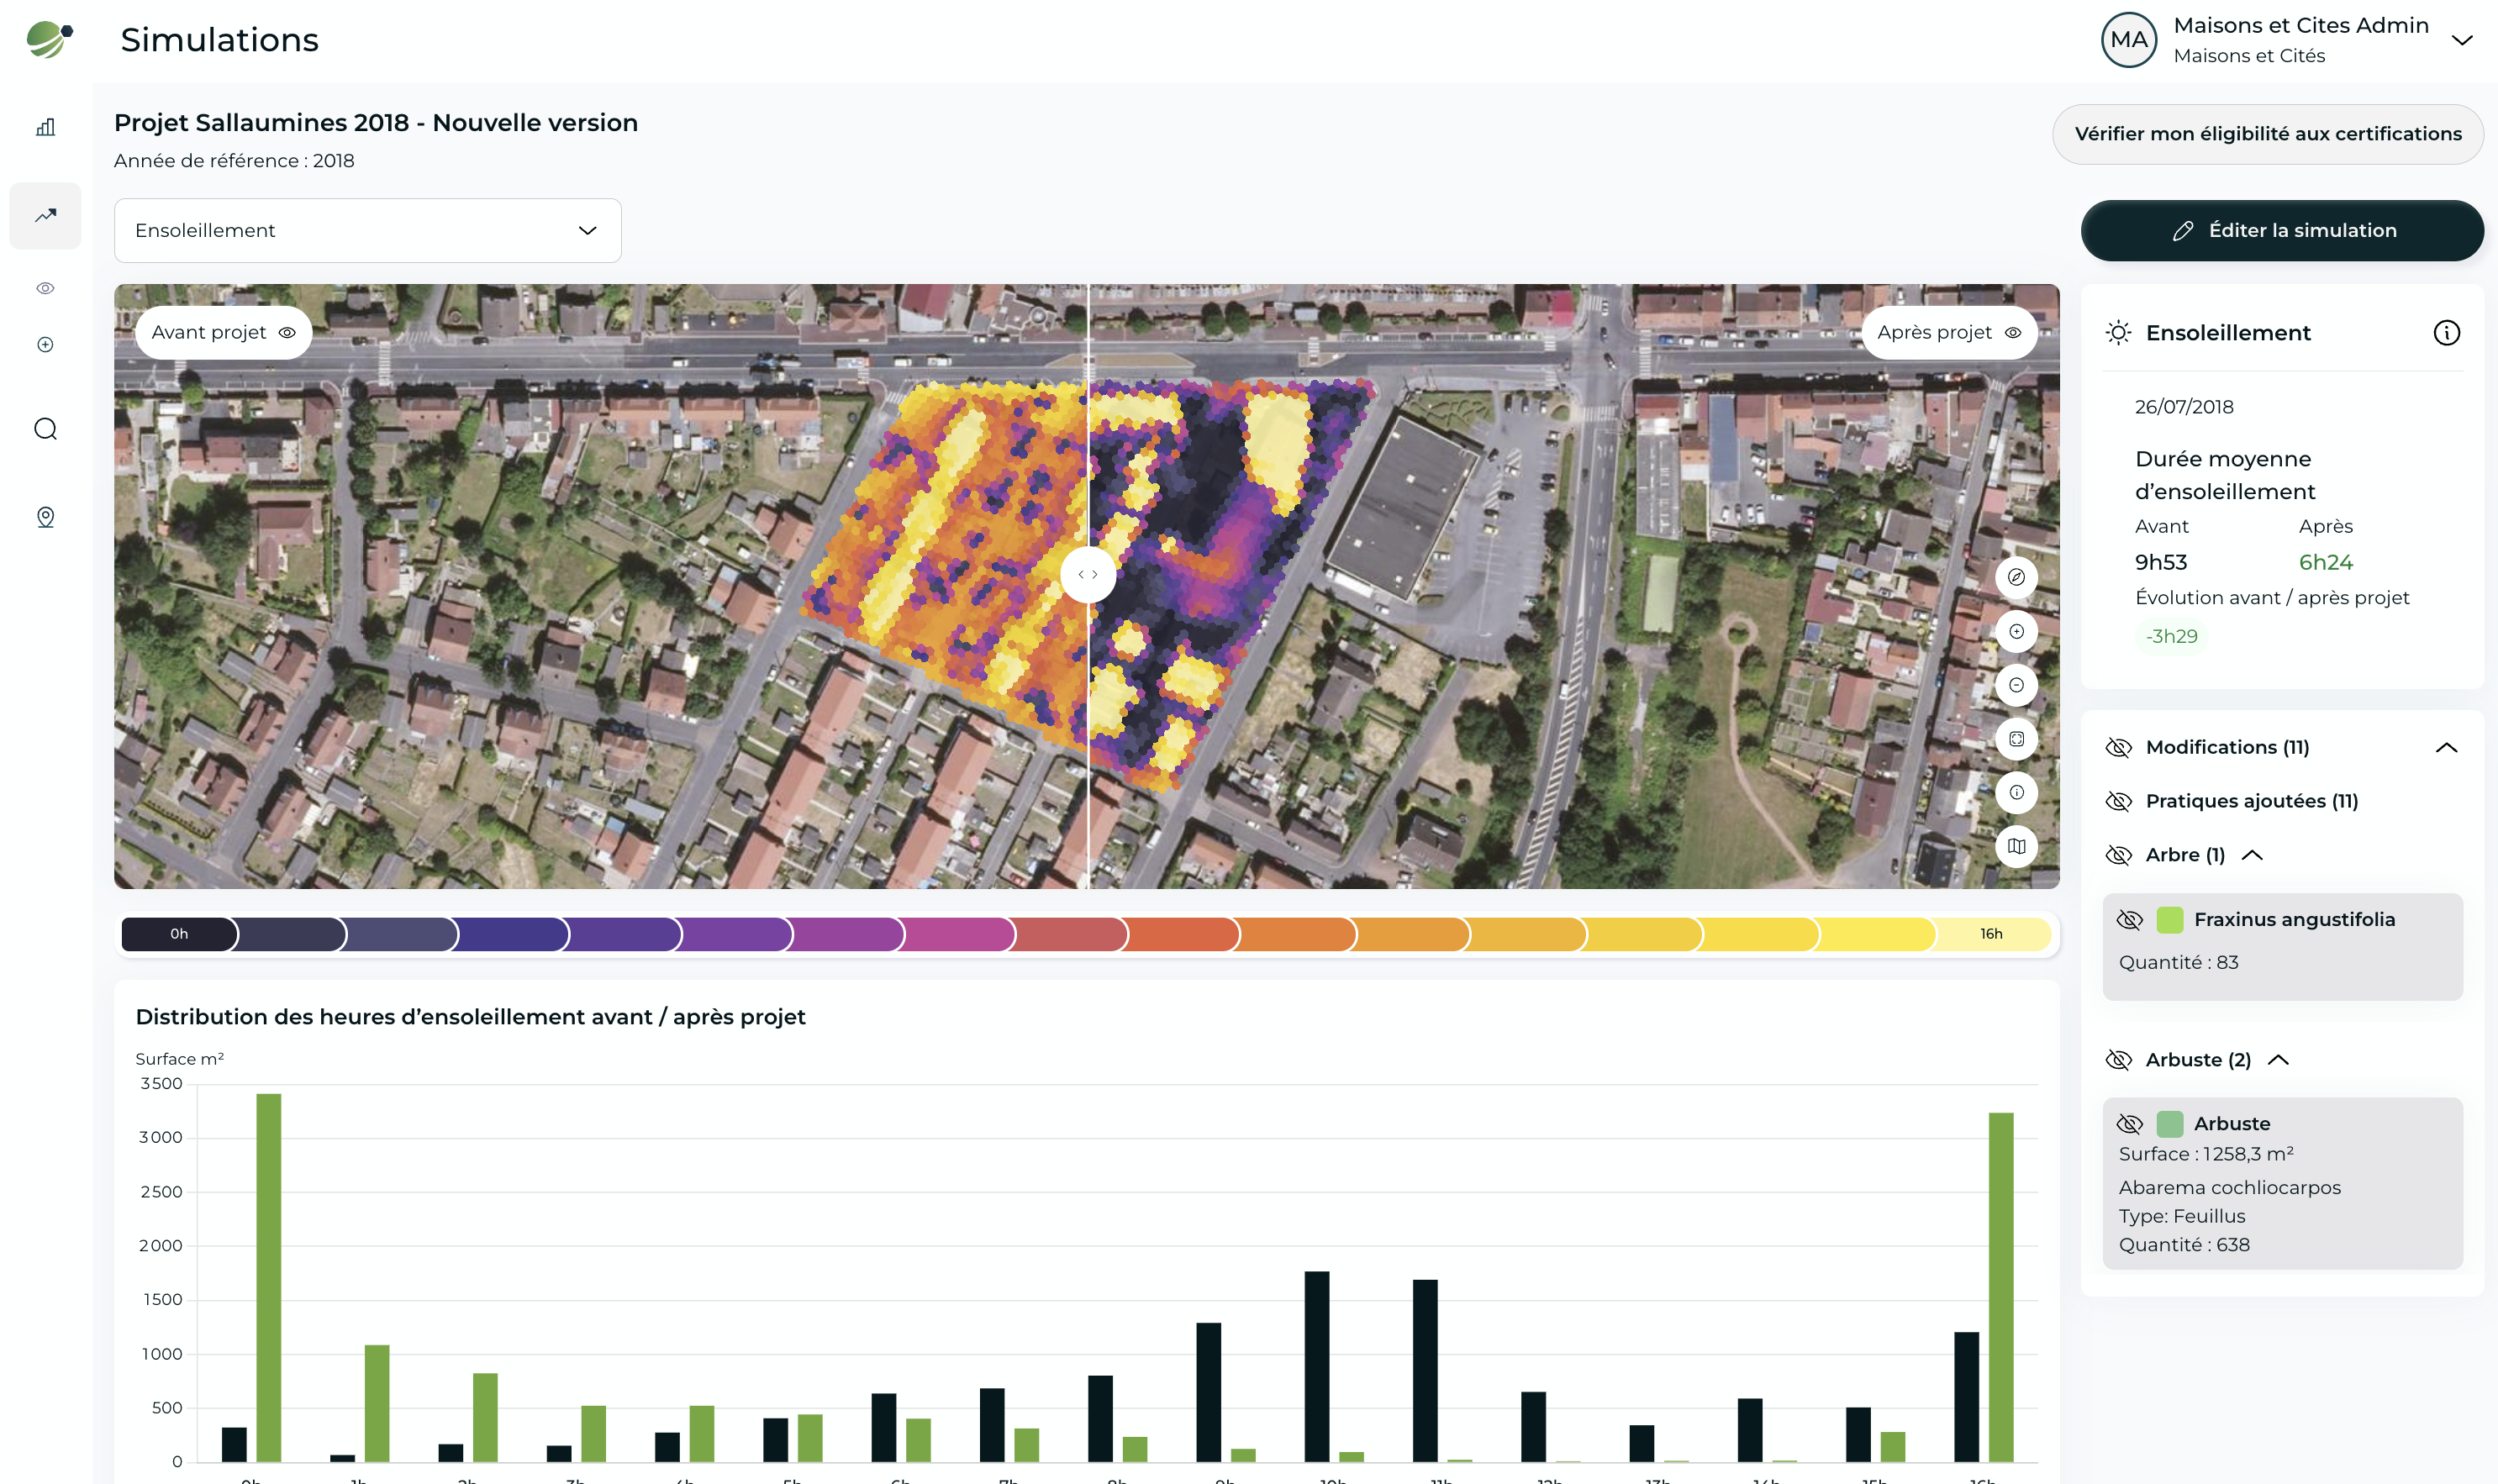Click the -3h29 evolution badge
Viewport: 2498px width, 1484px height.
[x=2172, y=637]
